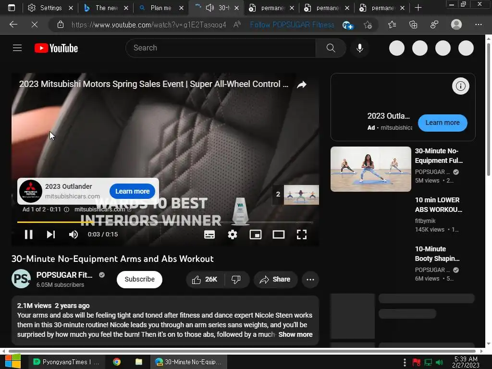Click the vertical page scrollbar

pos(488,110)
